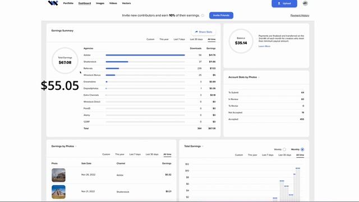The width and height of the screenshot is (359, 202).
Task: Click the Accepted stat row
Action: (x=266, y=119)
